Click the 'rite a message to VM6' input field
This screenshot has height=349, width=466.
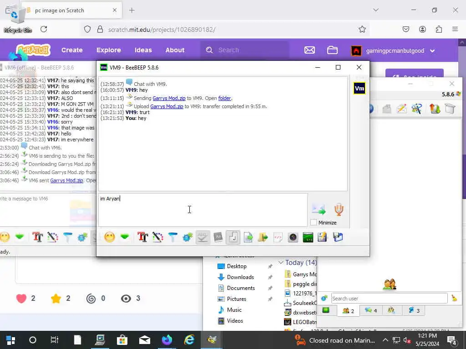click(47, 210)
